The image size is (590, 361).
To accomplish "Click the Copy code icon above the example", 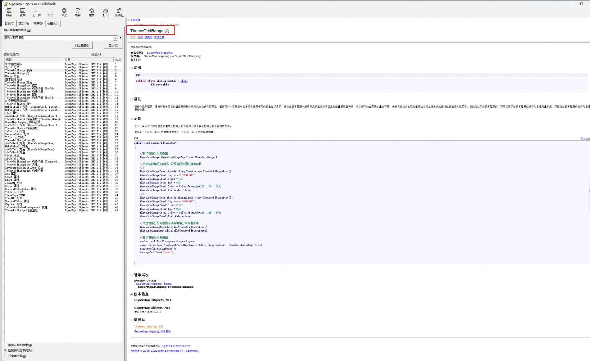I will (x=581, y=139).
